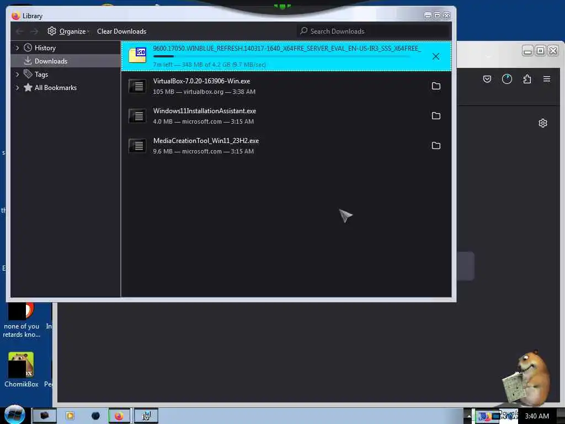Image resolution: width=565 pixels, height=424 pixels.
Task: Select the Windows11InstallationAssistant.exe file icon
Action: click(137, 116)
